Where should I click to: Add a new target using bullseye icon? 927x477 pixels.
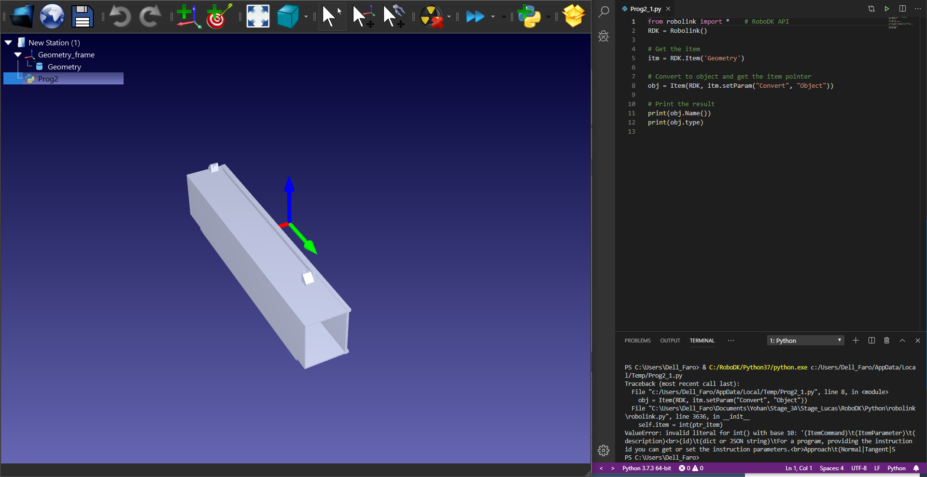[x=219, y=16]
